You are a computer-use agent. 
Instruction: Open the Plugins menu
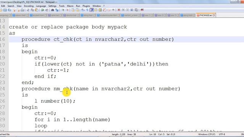coord(86,6)
